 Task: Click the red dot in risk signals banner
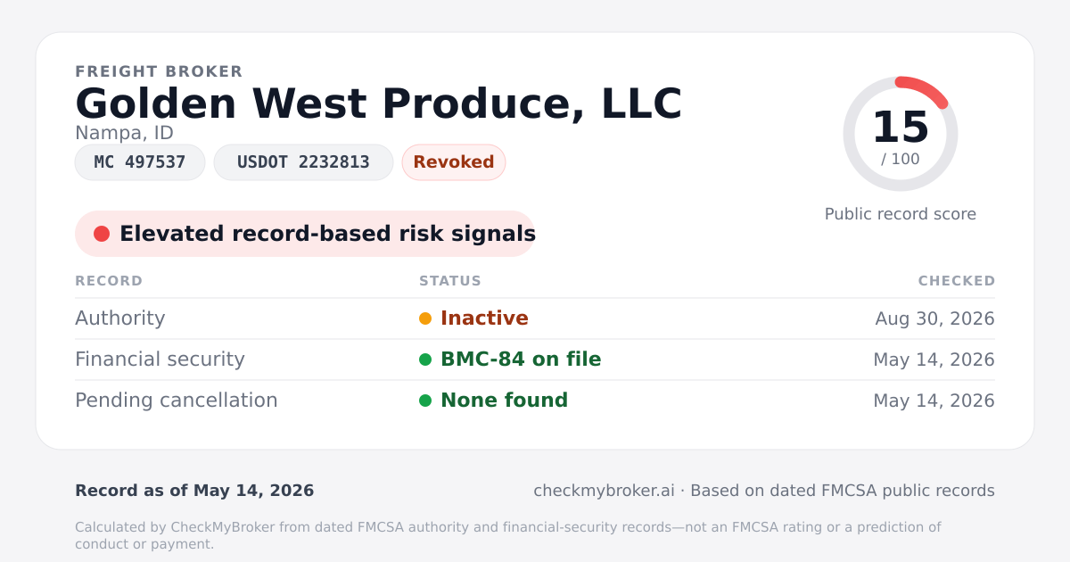click(102, 234)
